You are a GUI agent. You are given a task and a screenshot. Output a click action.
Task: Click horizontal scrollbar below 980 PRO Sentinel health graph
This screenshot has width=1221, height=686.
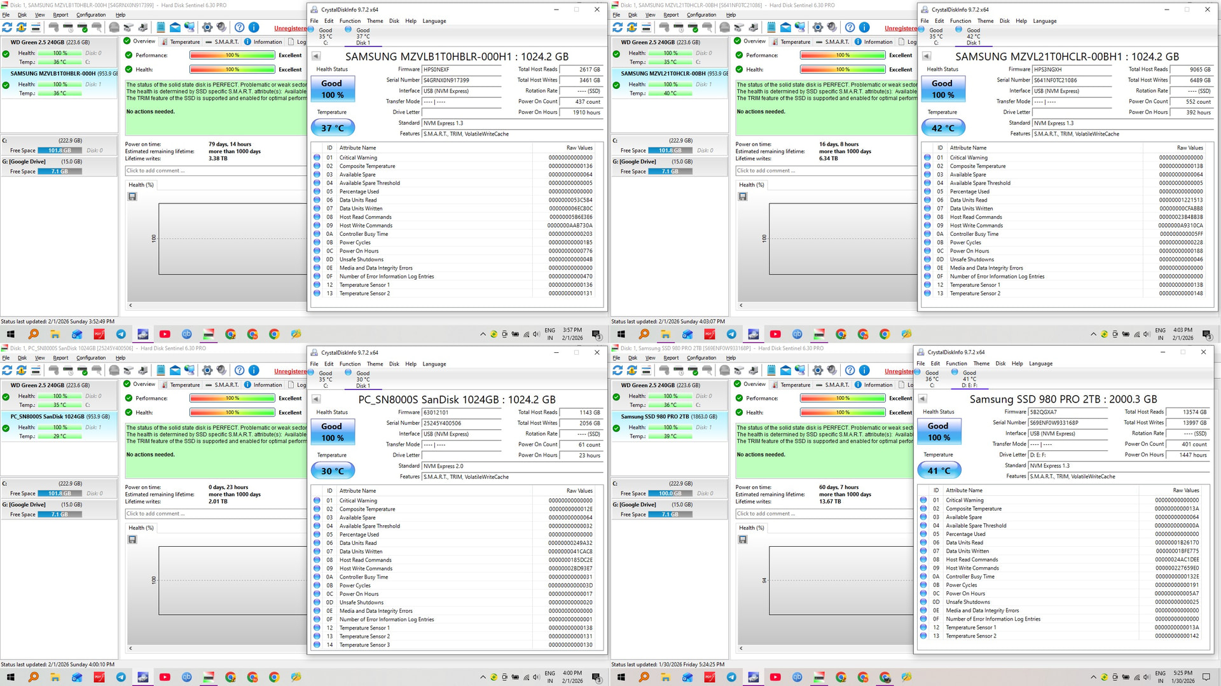pos(827,648)
